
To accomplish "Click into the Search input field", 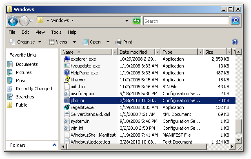I will [186, 21].
